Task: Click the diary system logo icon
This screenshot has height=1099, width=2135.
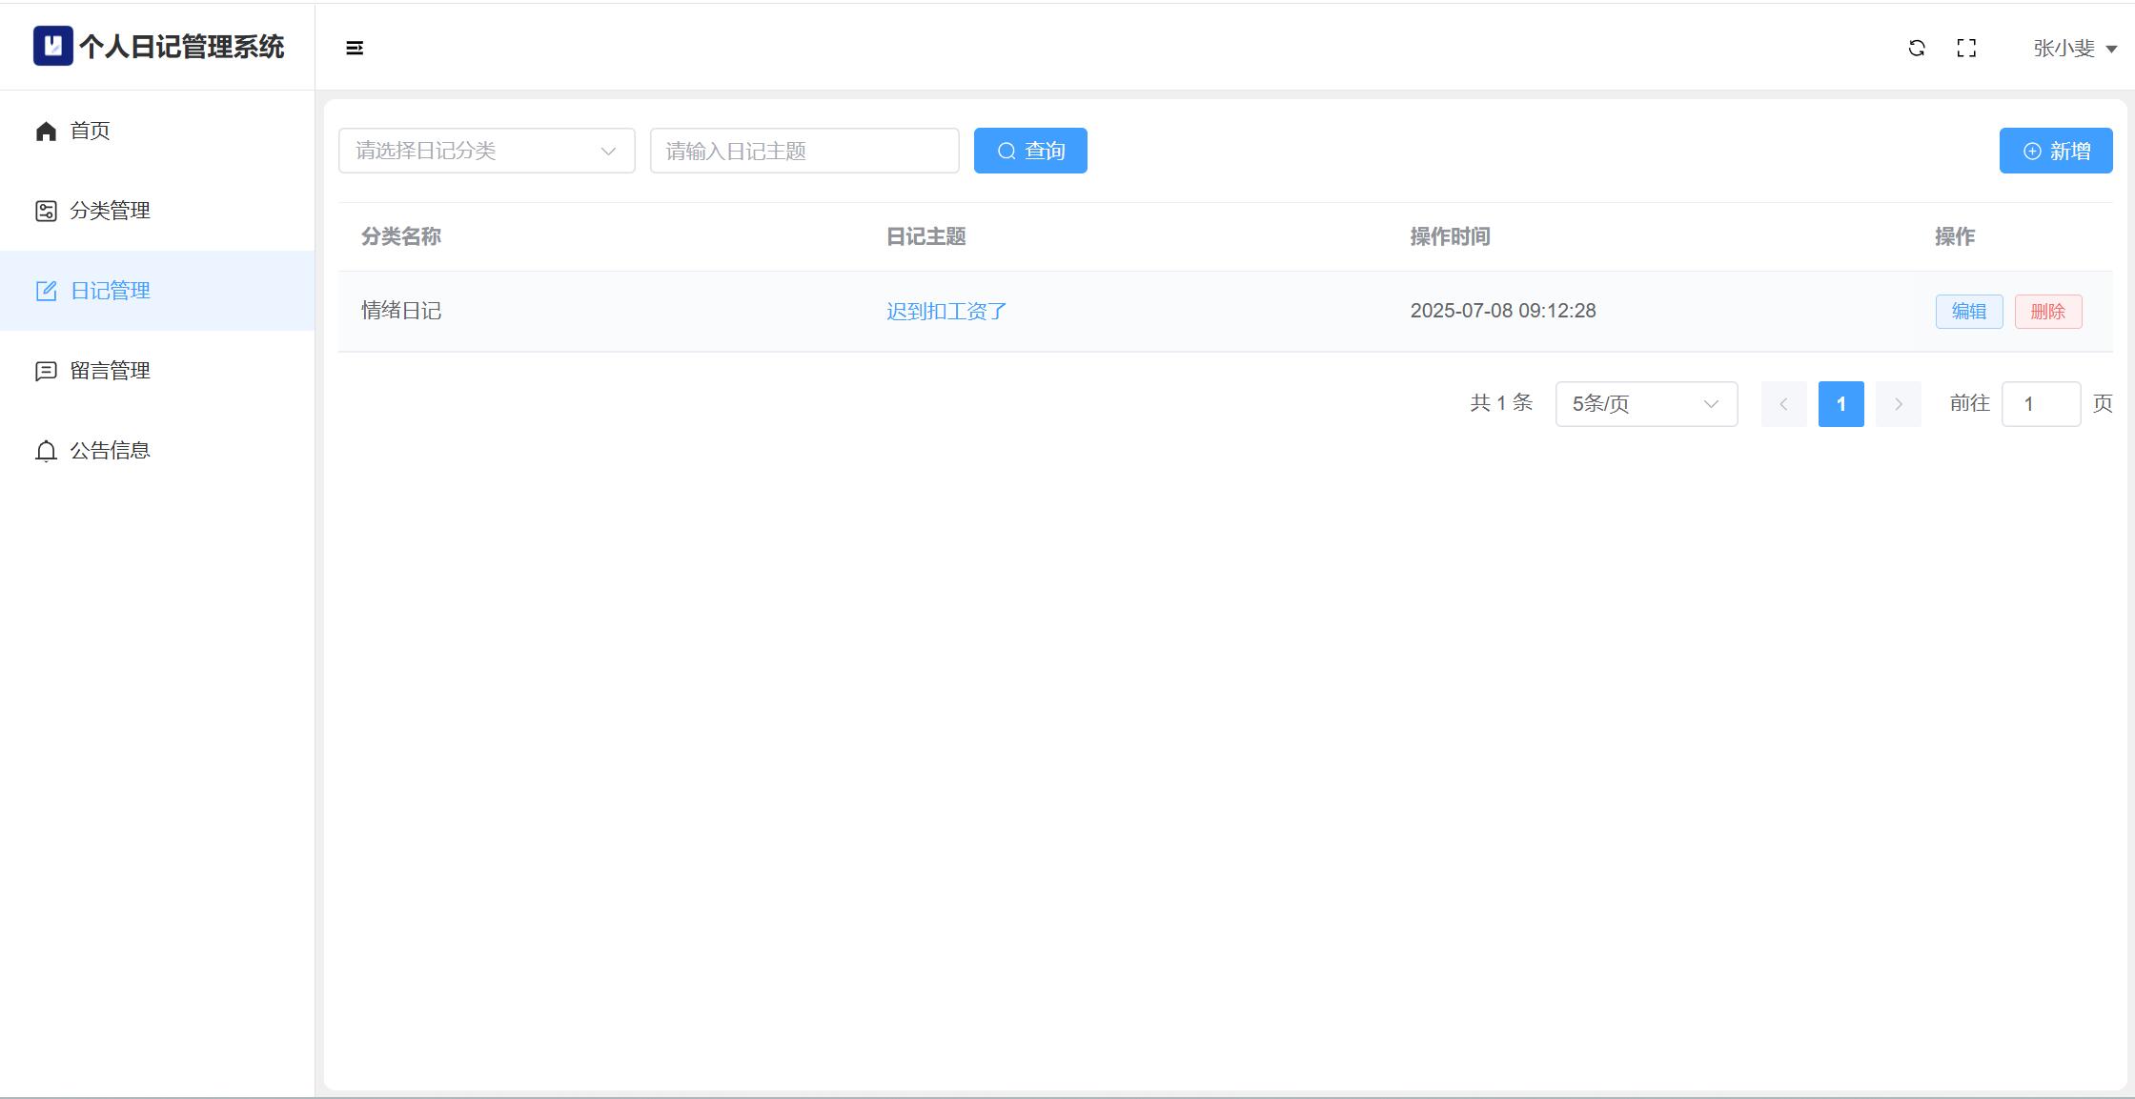Action: tap(53, 46)
